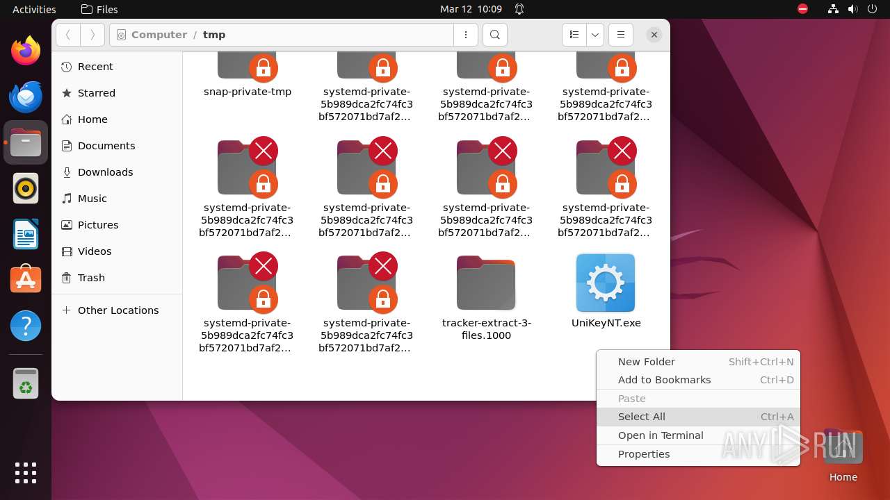Viewport: 890px width, 500px height.
Task: Show Applications grid button
Action: click(x=26, y=472)
